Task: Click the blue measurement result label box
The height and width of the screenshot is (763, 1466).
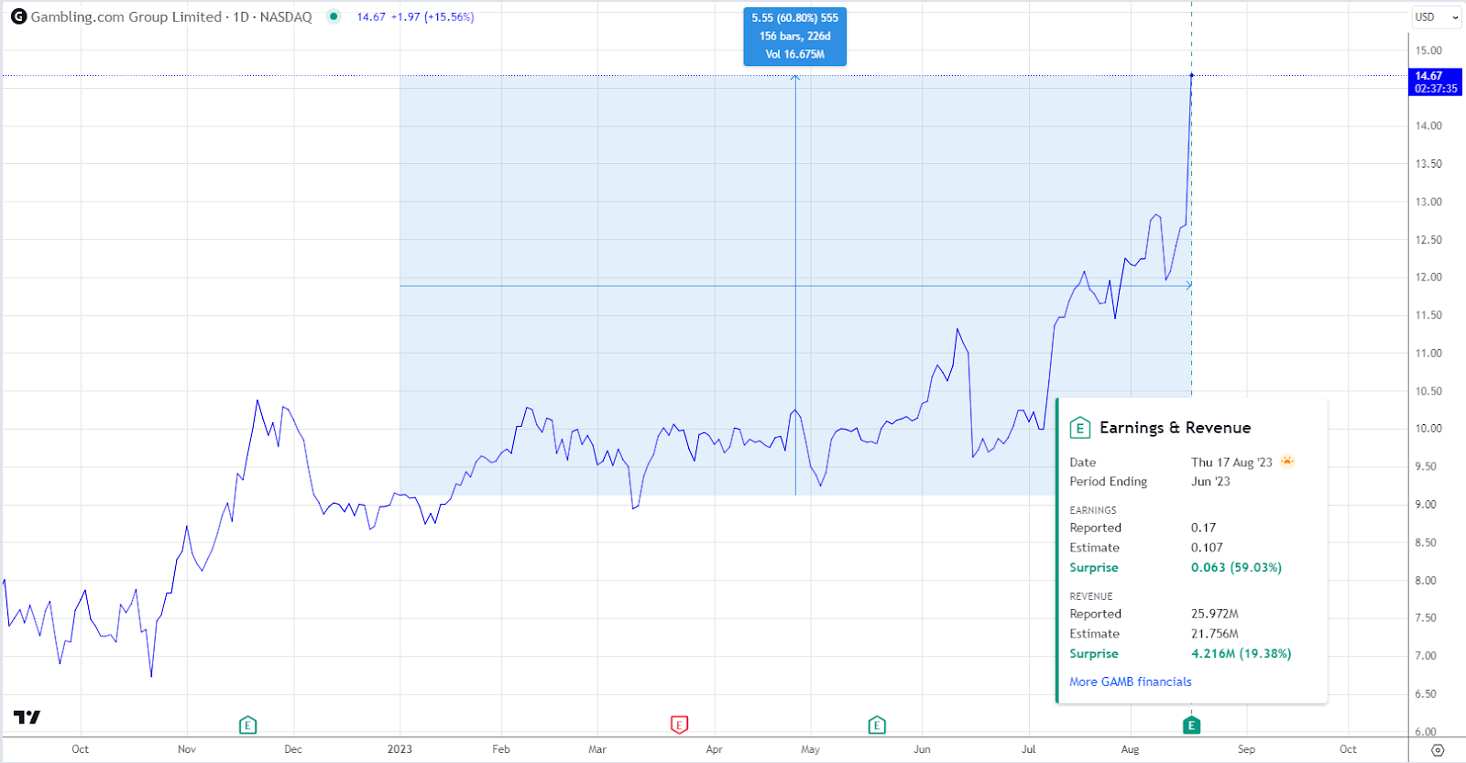Action: [x=794, y=36]
